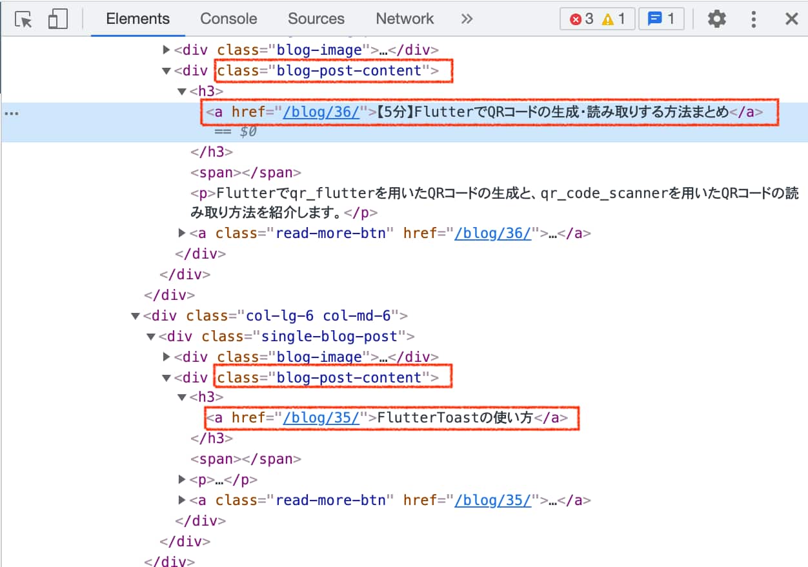Activate the inspect element picker icon
The image size is (808, 567).
24,19
